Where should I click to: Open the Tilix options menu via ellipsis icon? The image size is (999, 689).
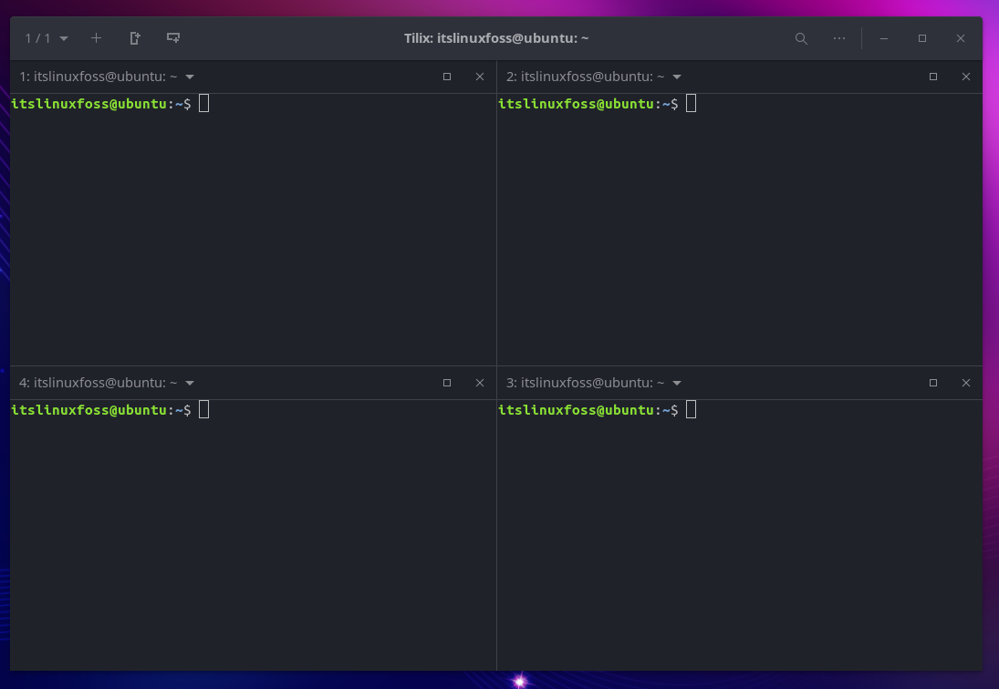[x=838, y=38]
